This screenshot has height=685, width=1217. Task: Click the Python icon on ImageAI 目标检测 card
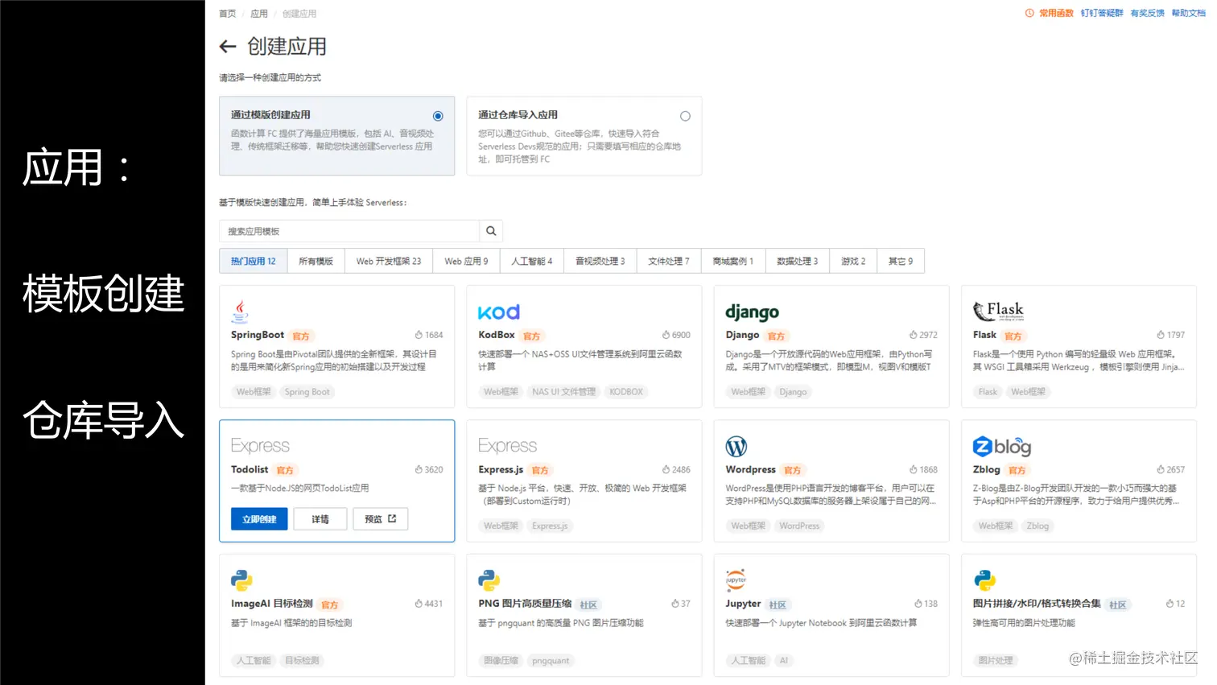[x=241, y=579]
